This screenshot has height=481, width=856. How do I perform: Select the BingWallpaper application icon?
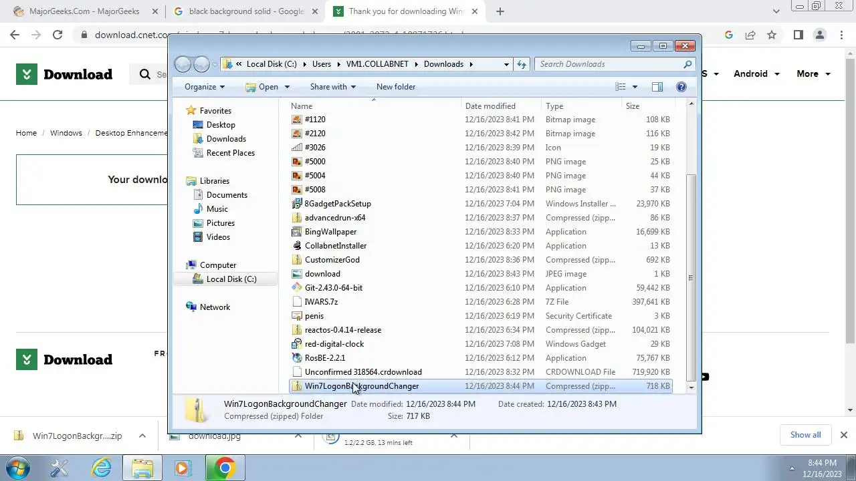coord(298,232)
